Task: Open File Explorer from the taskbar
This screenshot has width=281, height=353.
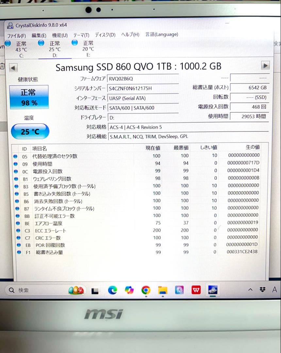Action: (x=163, y=290)
